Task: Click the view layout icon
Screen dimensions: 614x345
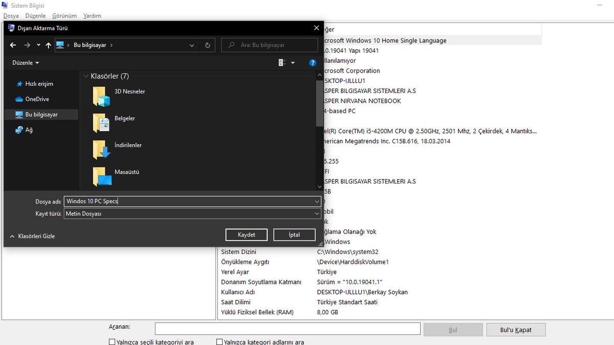Action: tap(282, 63)
